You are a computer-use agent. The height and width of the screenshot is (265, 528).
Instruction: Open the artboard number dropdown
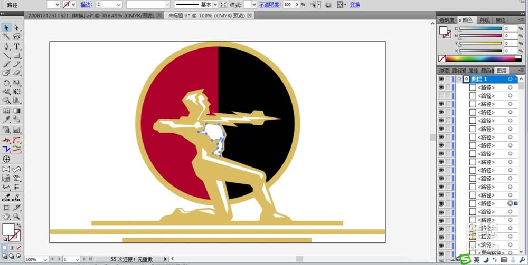tap(77, 259)
